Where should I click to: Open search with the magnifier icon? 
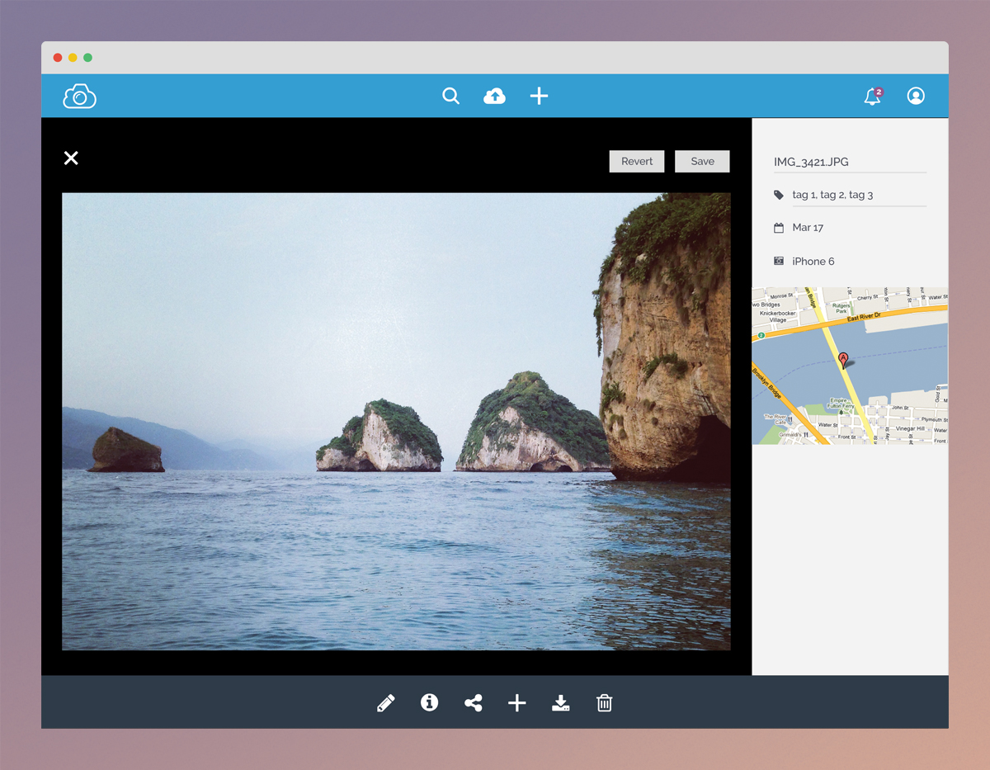pyautogui.click(x=450, y=96)
